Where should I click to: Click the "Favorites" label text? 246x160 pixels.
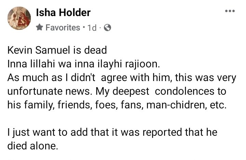pos(62,28)
